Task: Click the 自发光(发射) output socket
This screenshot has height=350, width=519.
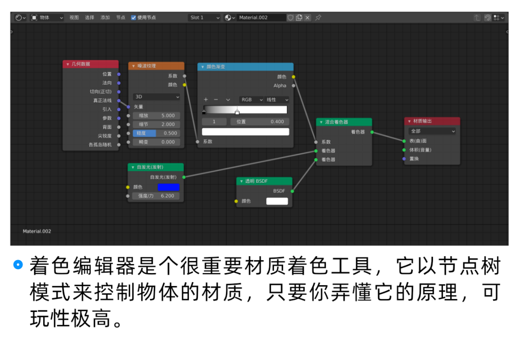Action: [184, 177]
